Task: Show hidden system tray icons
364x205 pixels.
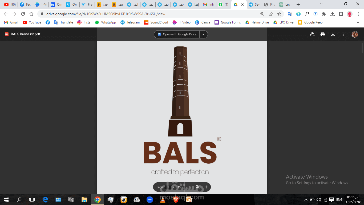Action: [306, 199]
